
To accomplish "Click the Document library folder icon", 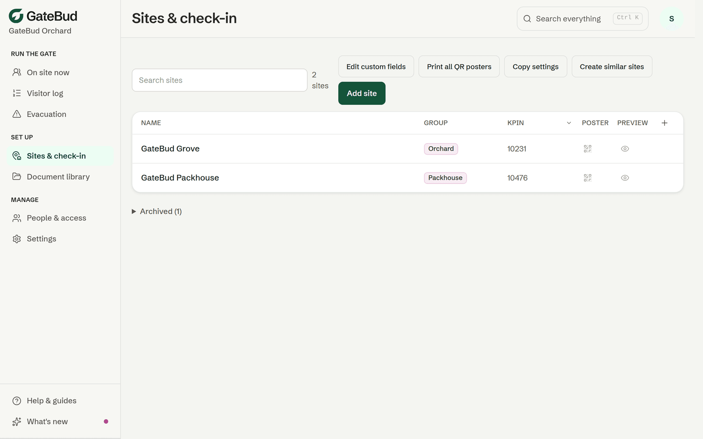I will (x=17, y=176).
